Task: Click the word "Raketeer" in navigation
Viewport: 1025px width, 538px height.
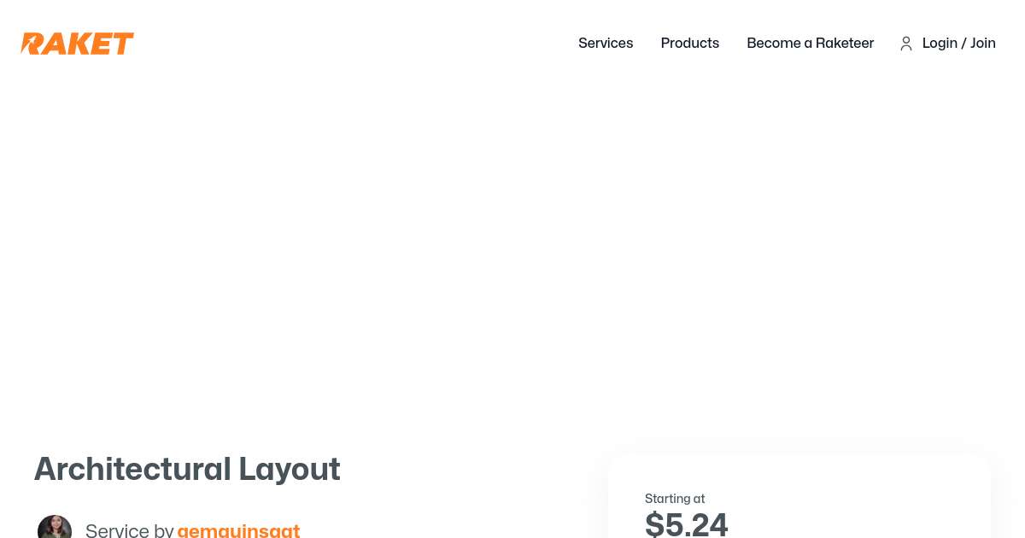Action: pos(845,44)
